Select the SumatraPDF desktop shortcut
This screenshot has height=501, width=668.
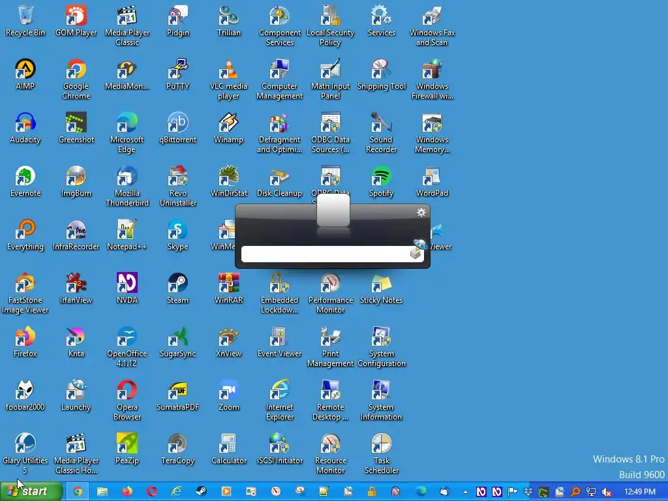pos(177,396)
